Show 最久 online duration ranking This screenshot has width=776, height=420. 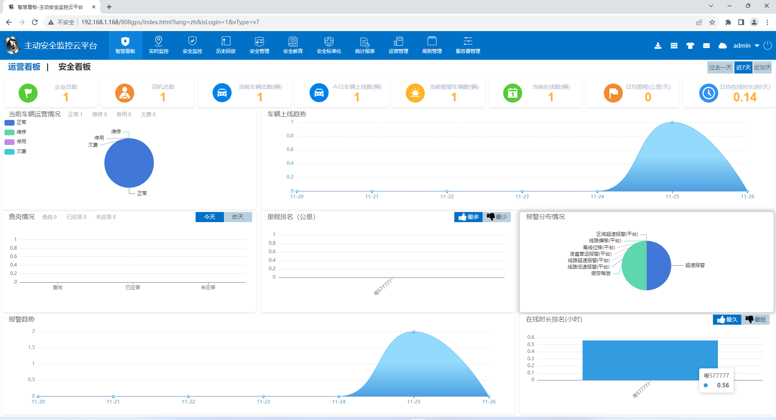pos(727,319)
